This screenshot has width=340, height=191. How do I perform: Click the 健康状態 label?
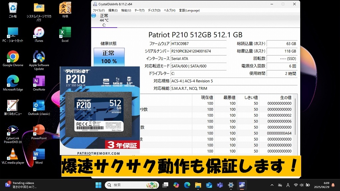pos(109,44)
